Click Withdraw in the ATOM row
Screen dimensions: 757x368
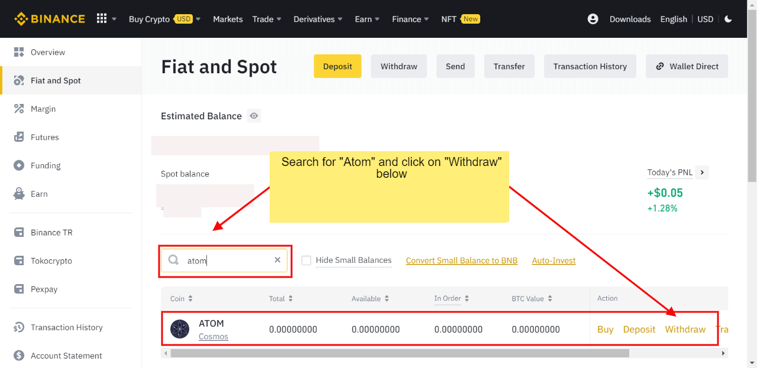click(x=685, y=329)
